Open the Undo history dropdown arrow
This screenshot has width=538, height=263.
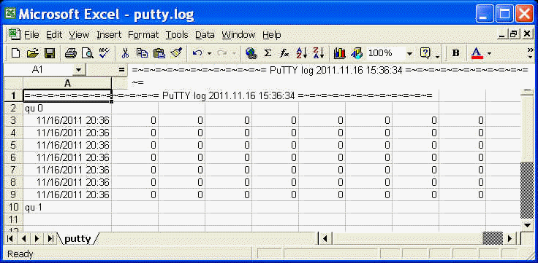(x=209, y=53)
